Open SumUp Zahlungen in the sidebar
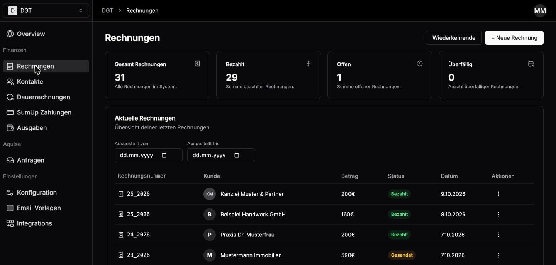The width and height of the screenshot is (556, 265). pyautogui.click(x=46, y=112)
